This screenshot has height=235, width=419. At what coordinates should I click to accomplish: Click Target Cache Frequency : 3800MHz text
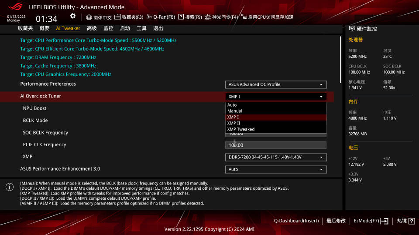58,66
